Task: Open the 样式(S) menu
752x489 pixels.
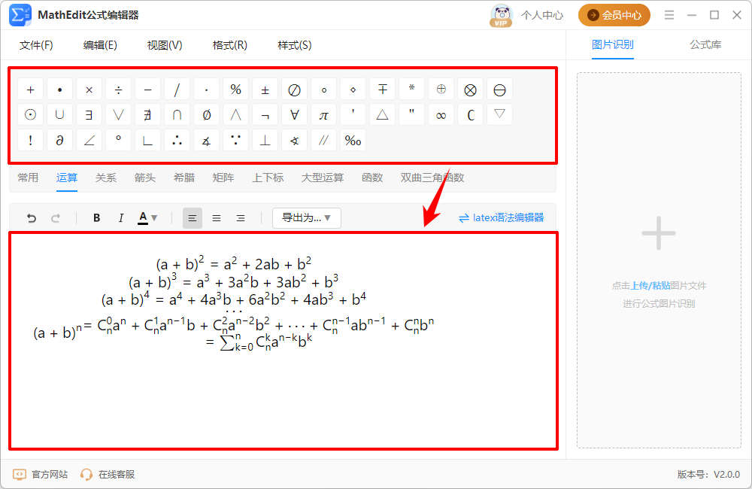Action: click(295, 45)
